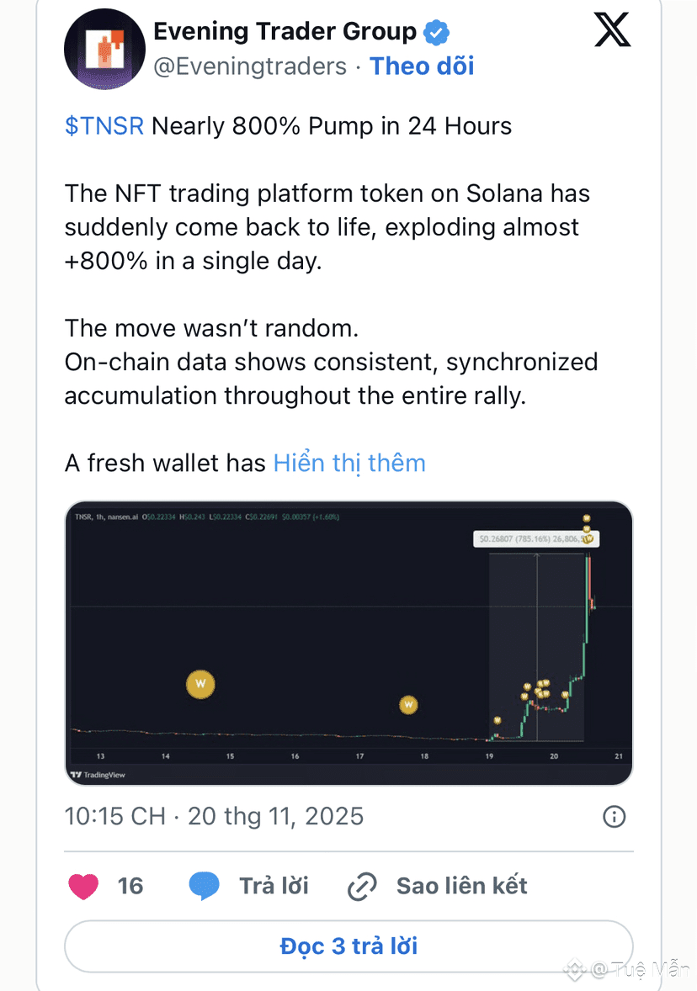Screen dimensions: 697x991
Task: Click the blue verified badge
Action: (x=435, y=34)
